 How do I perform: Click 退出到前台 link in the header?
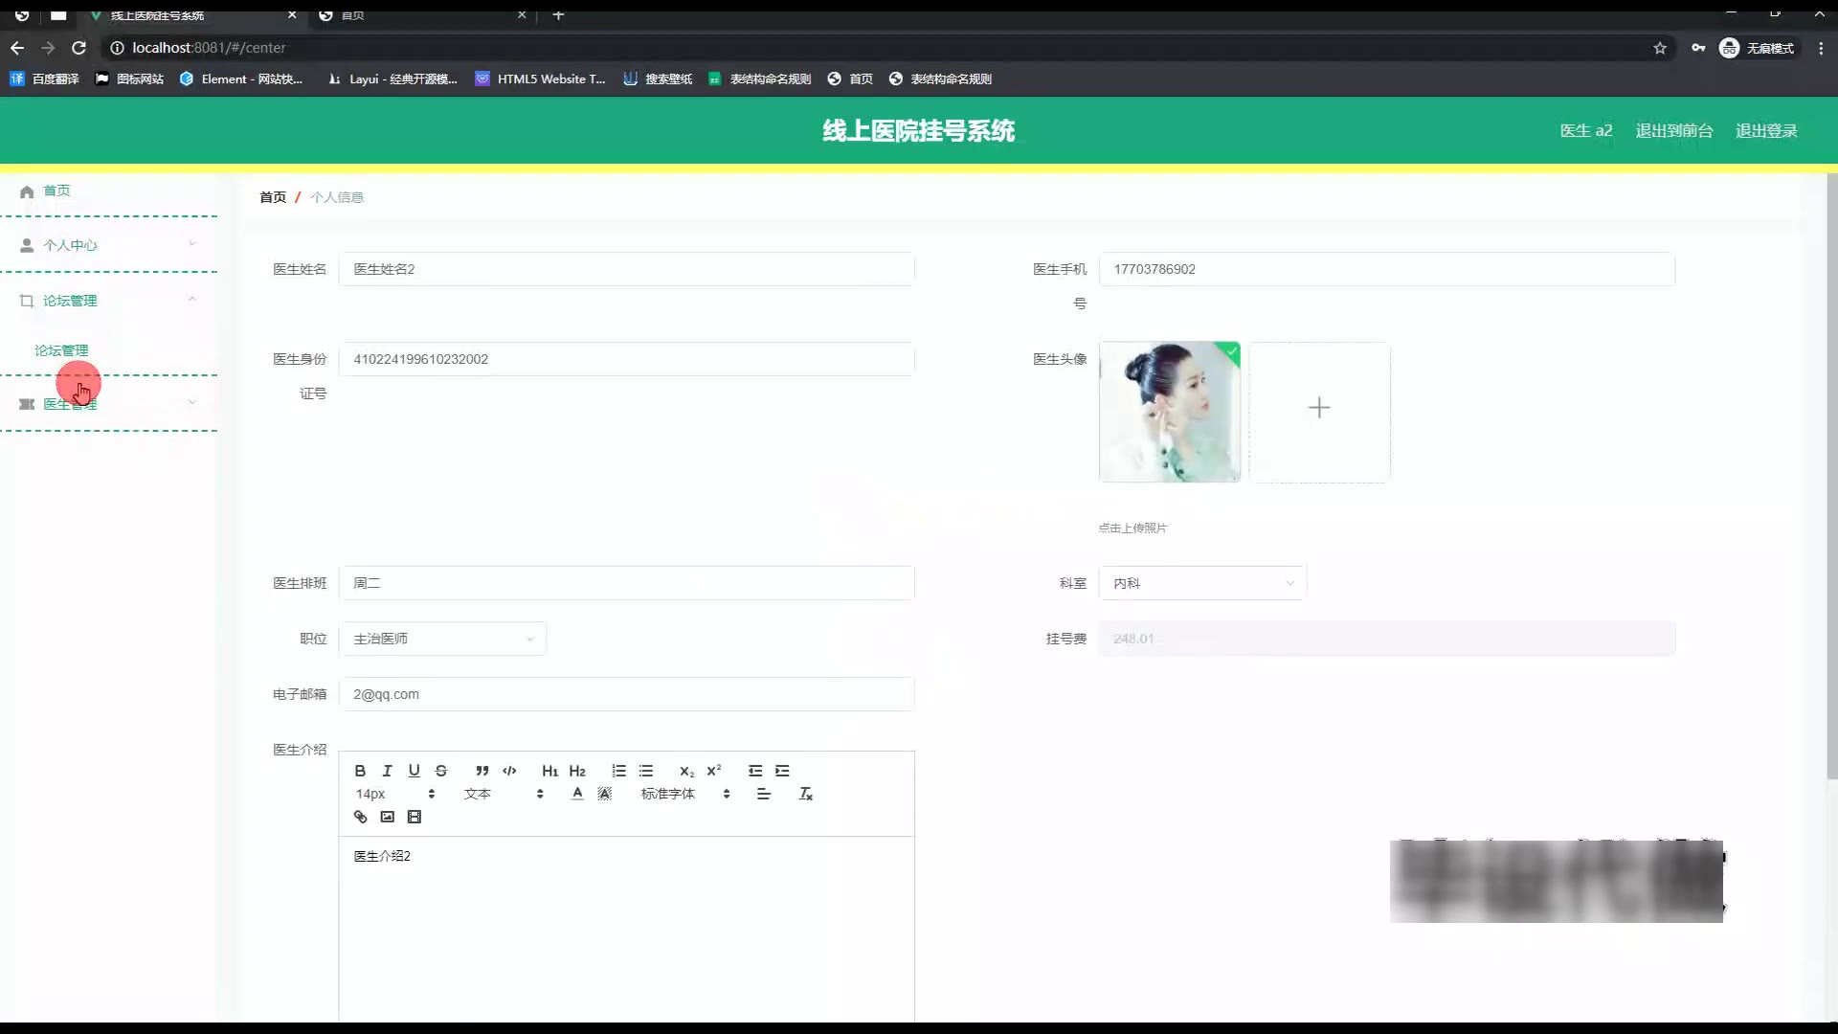[1673, 130]
